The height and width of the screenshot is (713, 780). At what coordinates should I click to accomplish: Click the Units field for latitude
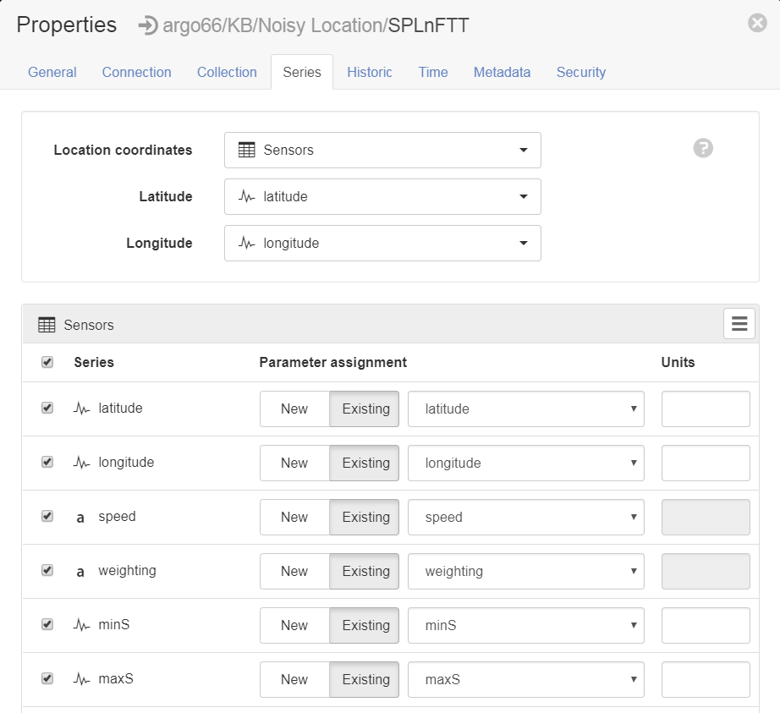[x=706, y=409]
